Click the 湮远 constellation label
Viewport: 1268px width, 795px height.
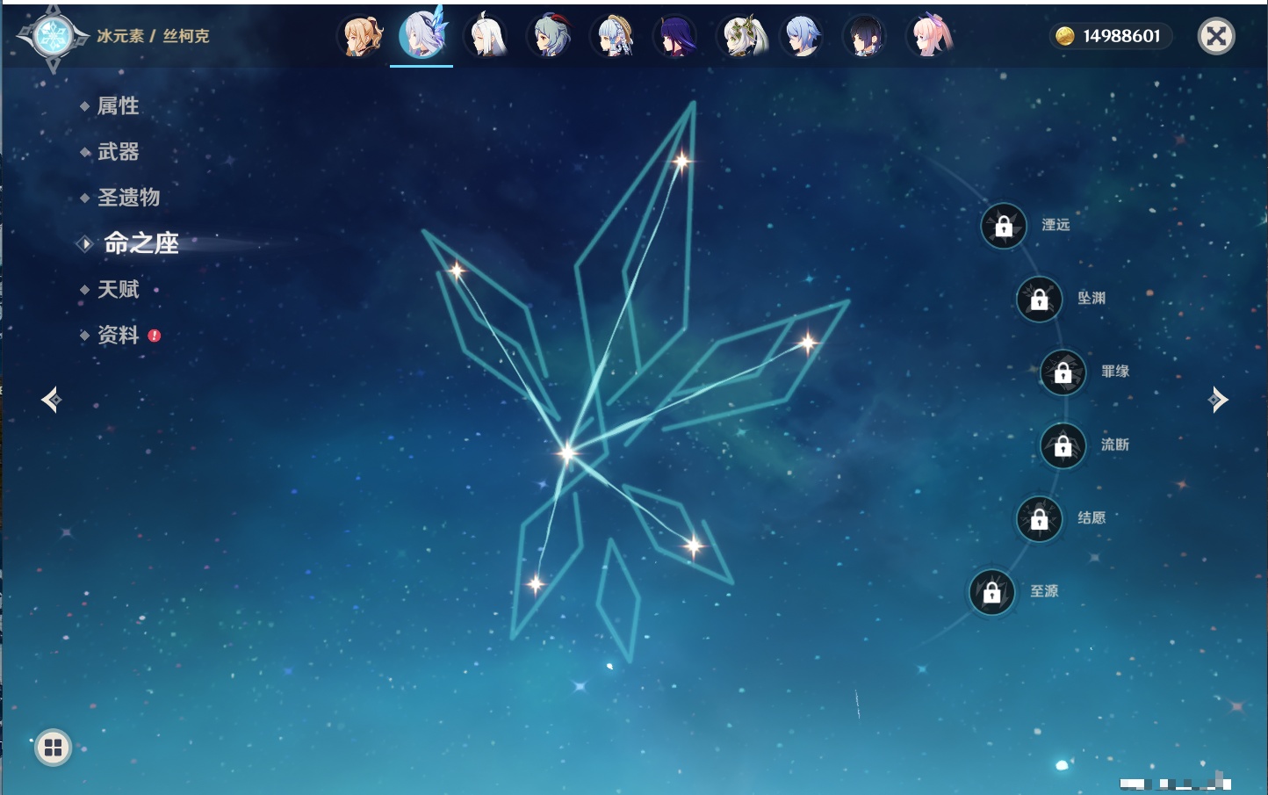point(1055,225)
